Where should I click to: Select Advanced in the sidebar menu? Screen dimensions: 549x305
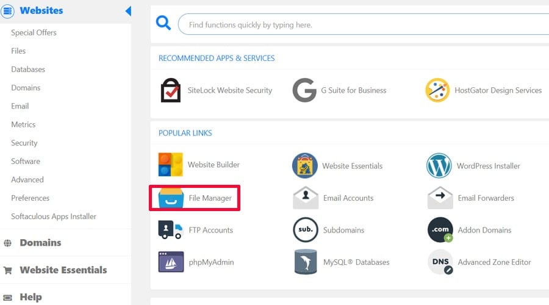coord(27,179)
